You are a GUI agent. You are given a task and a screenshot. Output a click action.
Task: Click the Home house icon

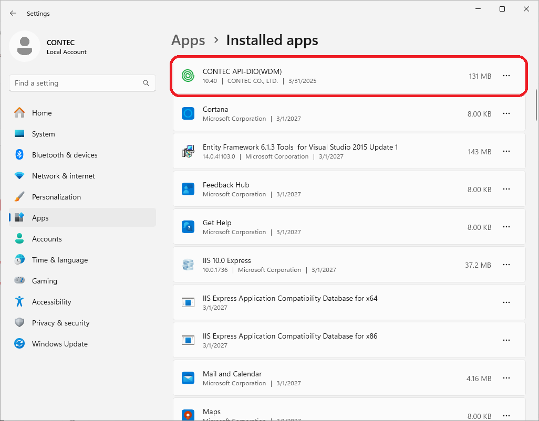[19, 112]
